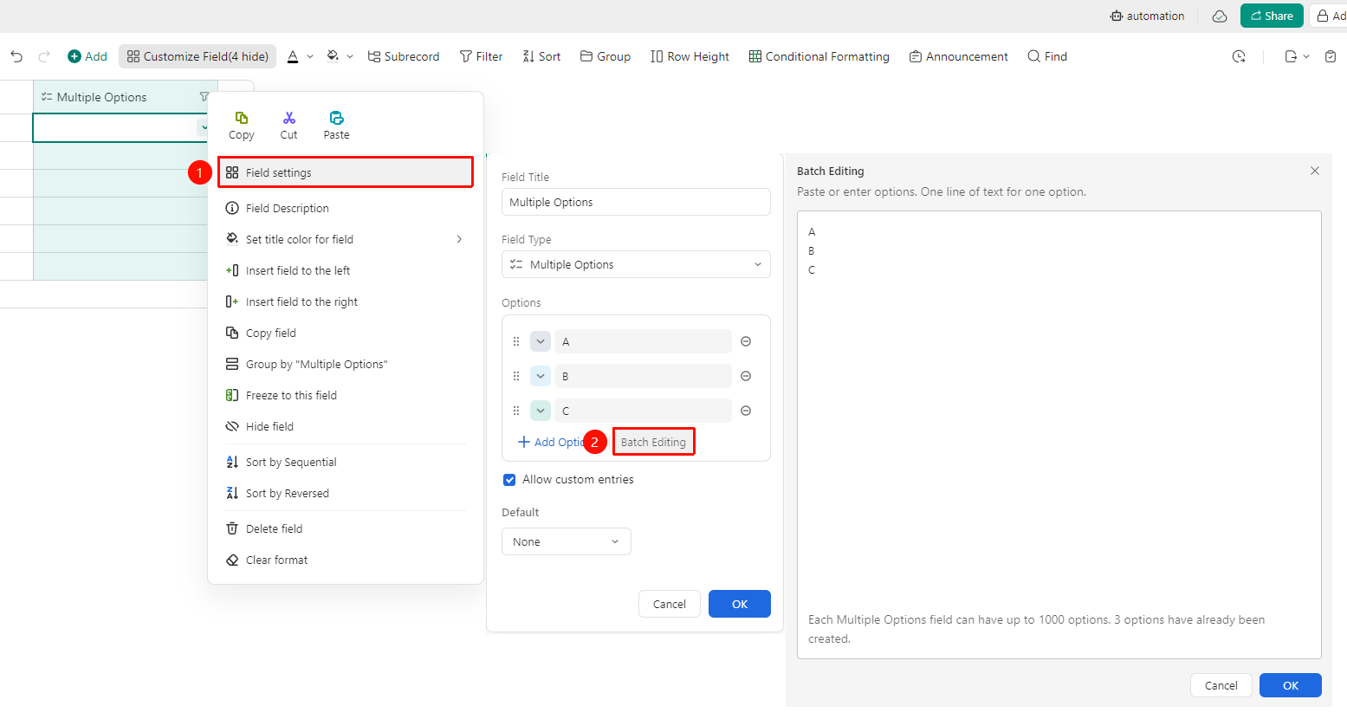Click the Find magnifier icon

1033,56
